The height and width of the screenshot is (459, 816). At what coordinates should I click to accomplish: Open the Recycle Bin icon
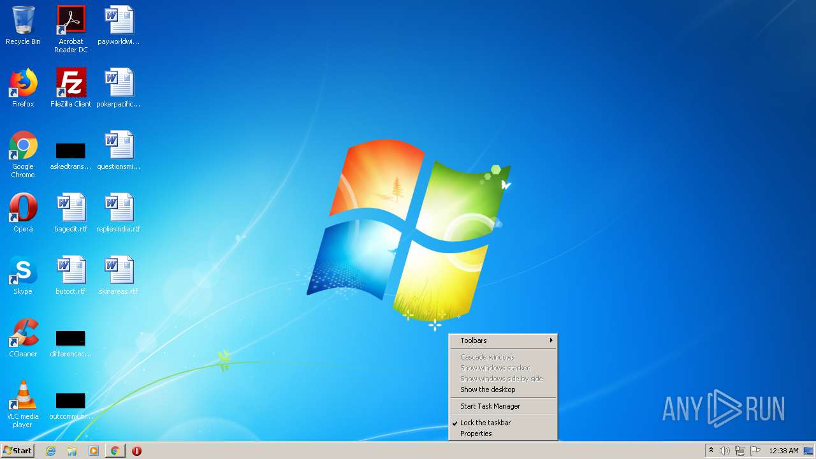(23, 25)
